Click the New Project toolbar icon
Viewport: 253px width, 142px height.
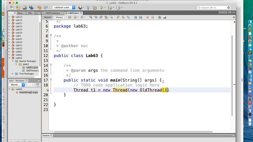(x=18, y=7)
